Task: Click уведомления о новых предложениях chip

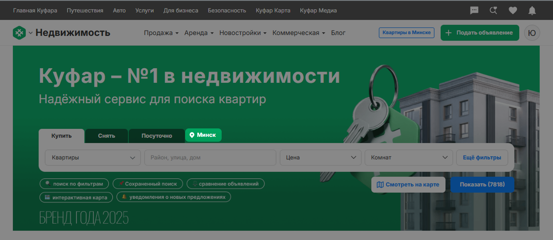Action: 174,197
